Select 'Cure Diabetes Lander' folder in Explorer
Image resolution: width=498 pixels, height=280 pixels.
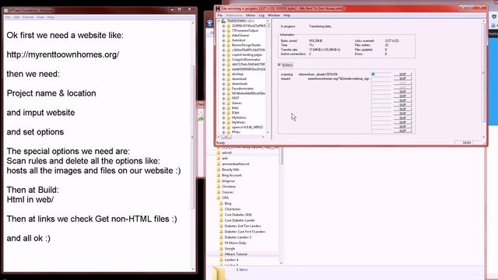240,220
